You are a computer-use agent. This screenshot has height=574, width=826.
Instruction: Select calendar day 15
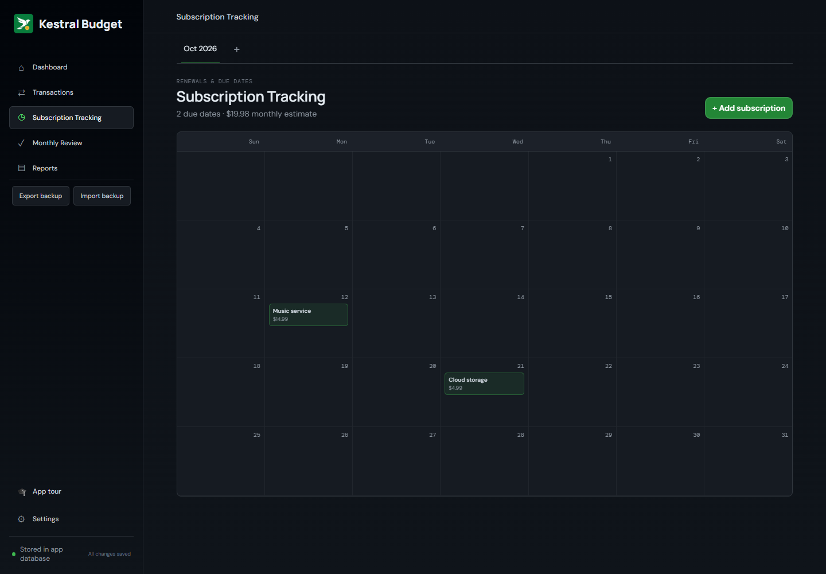click(572, 324)
